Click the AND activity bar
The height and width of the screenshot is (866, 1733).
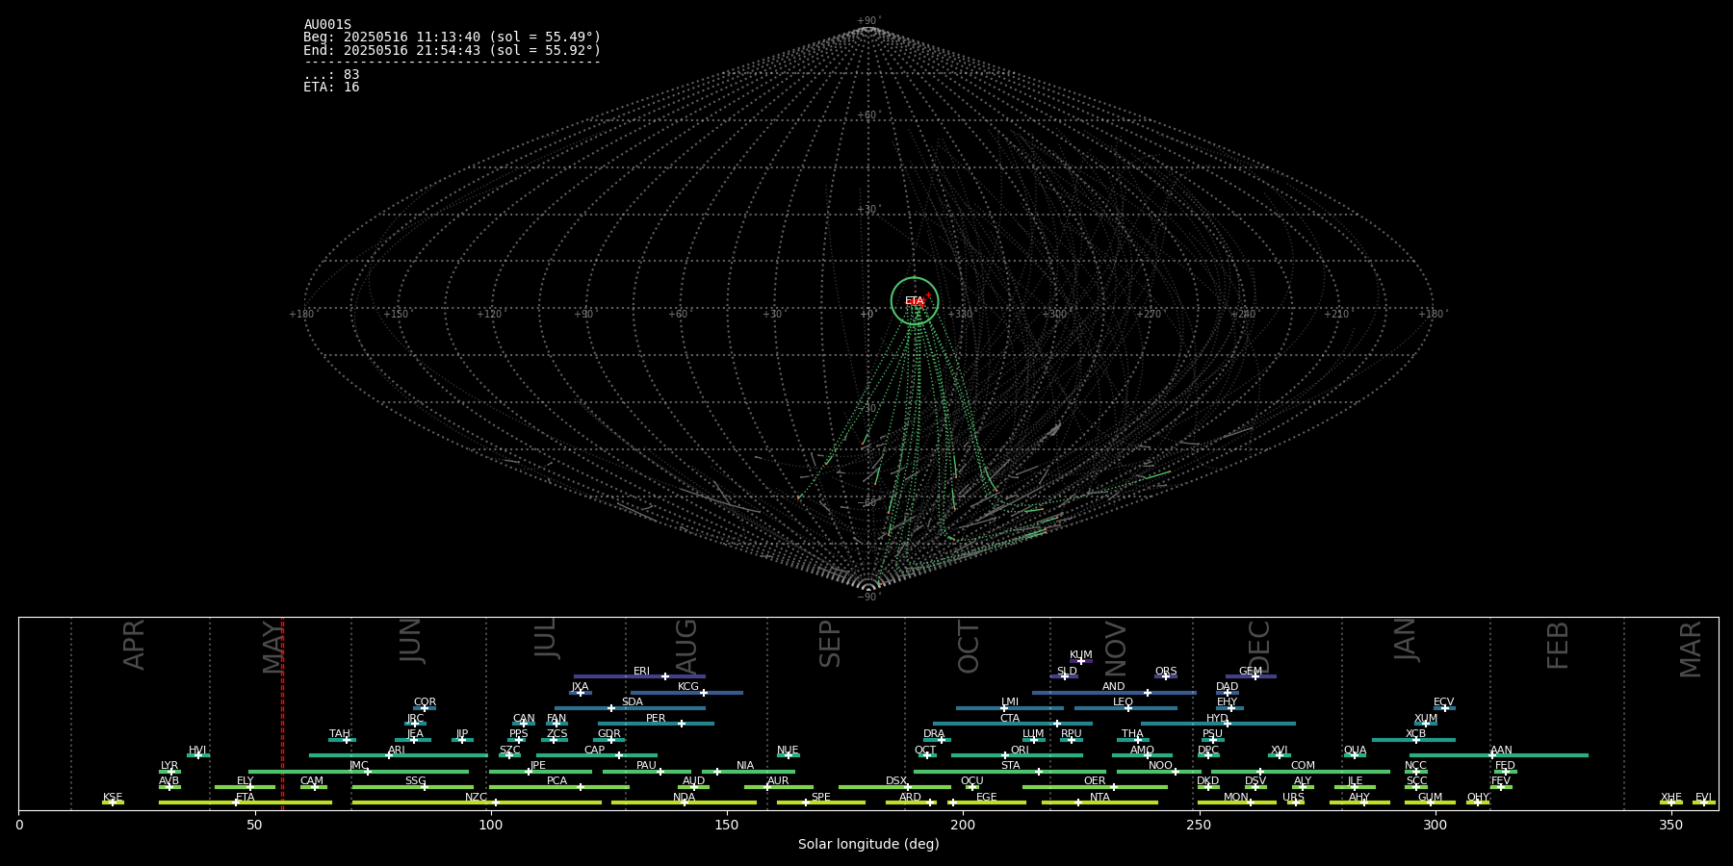coord(1114,693)
